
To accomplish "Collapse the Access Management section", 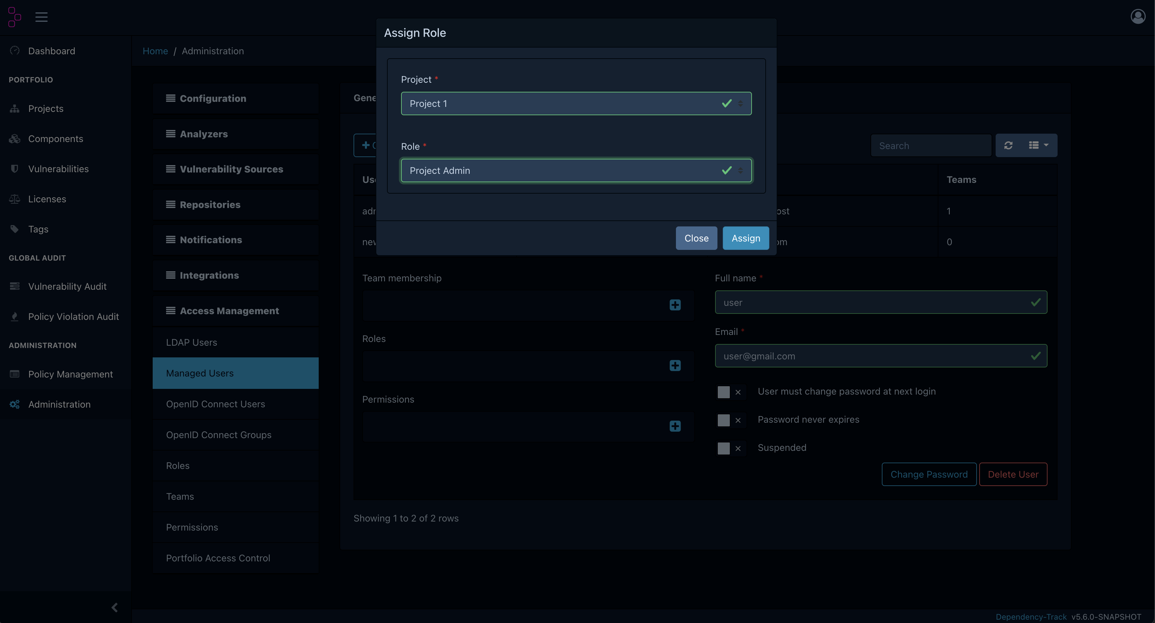I will 235,311.
